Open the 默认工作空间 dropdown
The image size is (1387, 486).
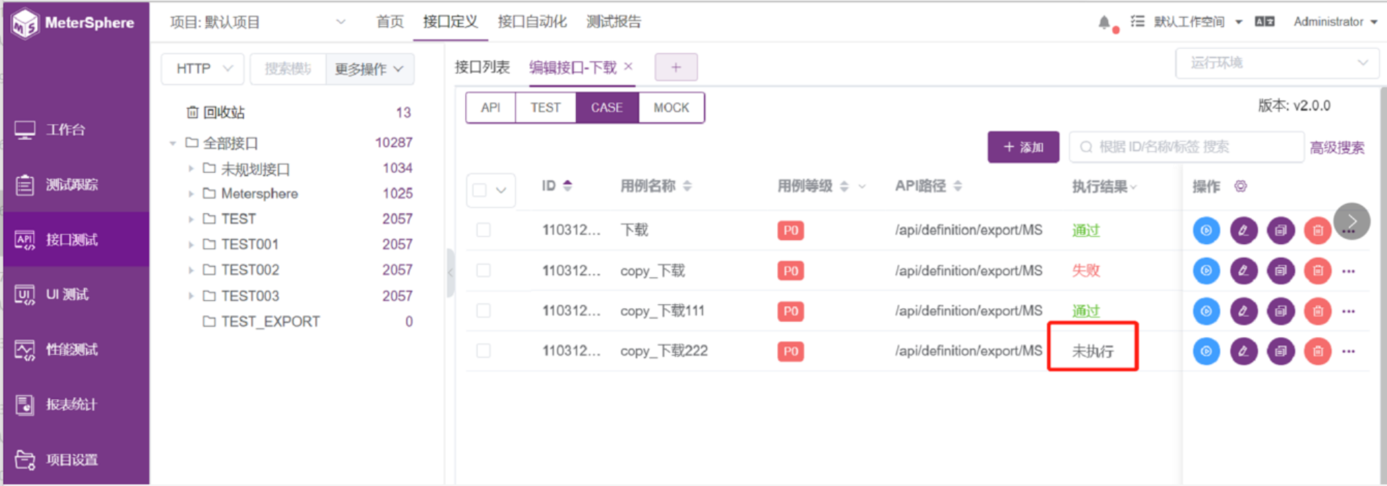click(1198, 22)
